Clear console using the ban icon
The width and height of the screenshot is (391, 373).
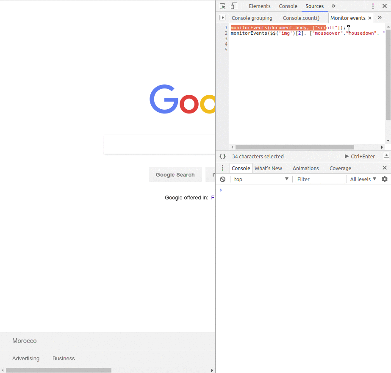click(x=222, y=179)
